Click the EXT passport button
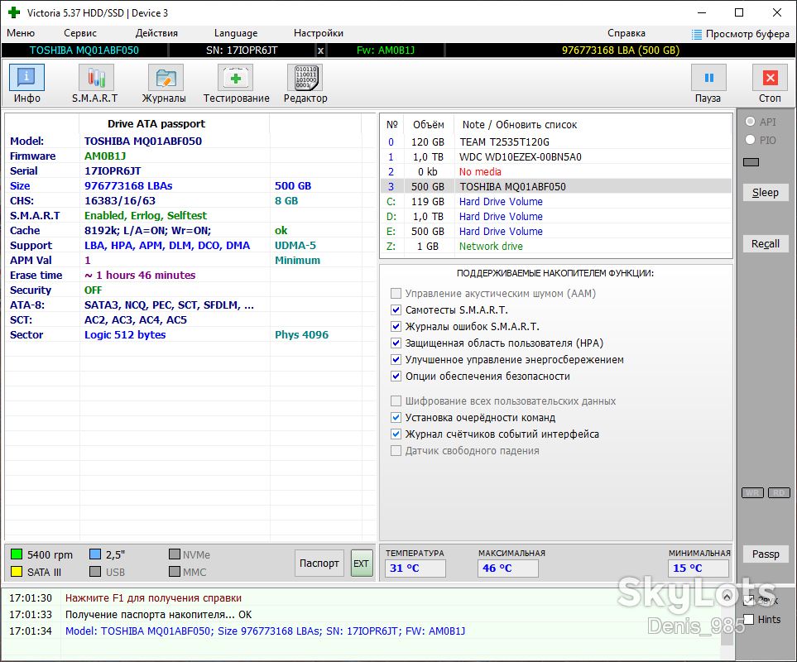797x662 pixels. 362,564
